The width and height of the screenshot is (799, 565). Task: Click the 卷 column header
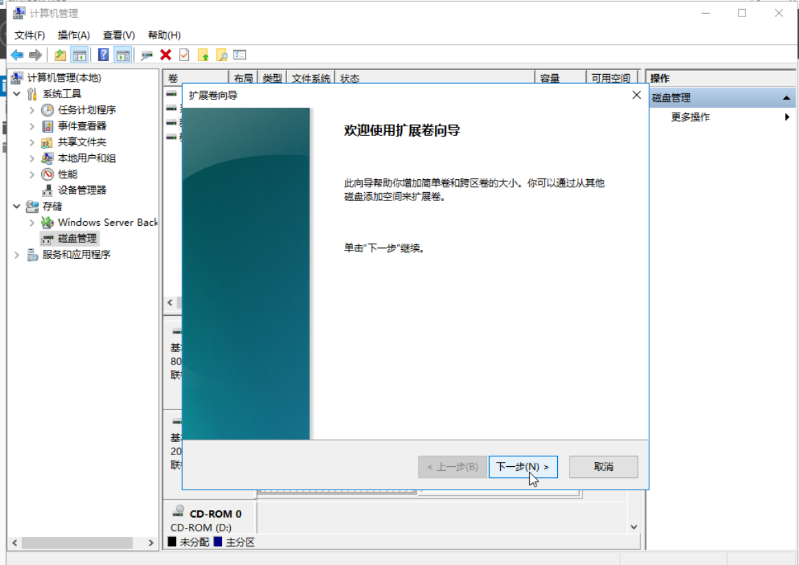(196, 78)
